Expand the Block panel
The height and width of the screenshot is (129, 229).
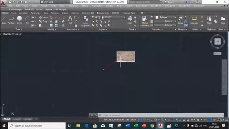click(133, 29)
